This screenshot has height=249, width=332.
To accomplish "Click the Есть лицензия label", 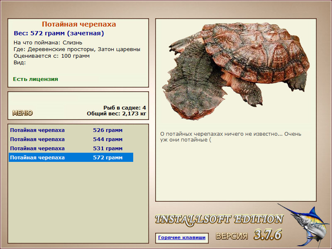I will (35, 79).
